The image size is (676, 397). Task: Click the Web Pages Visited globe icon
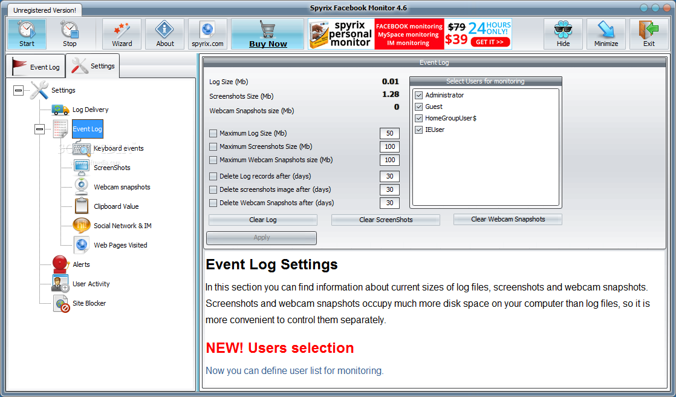82,245
